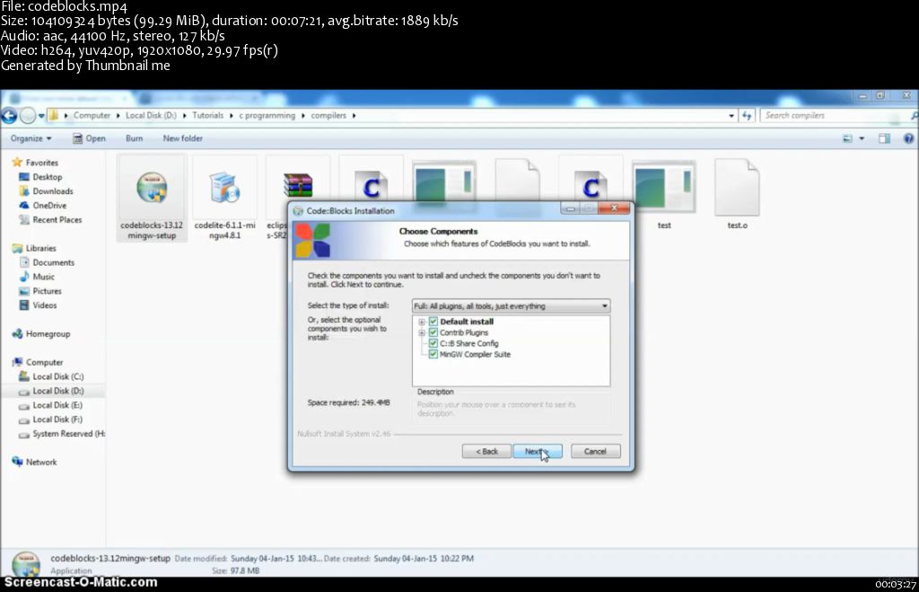Click Tutorials in the address breadcrumb

click(x=207, y=116)
